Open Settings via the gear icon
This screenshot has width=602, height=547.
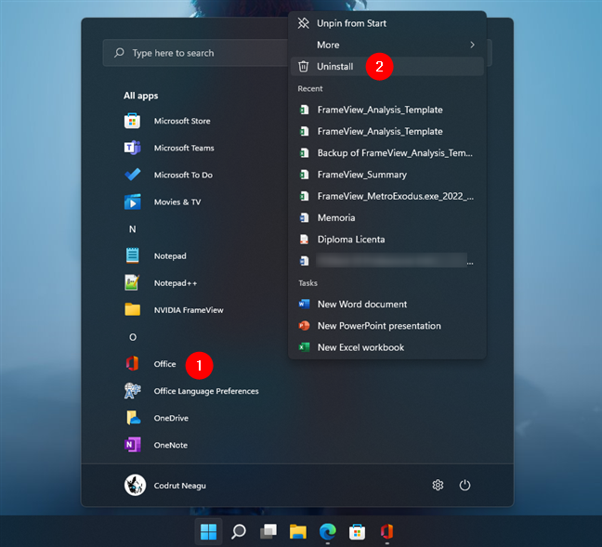click(x=438, y=485)
